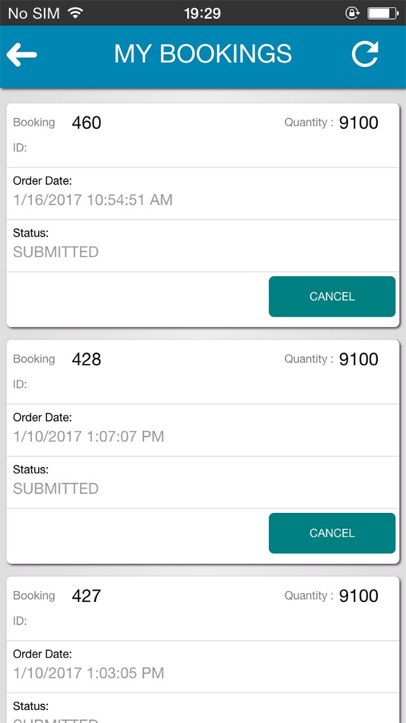Open booking ID 427

click(87, 596)
